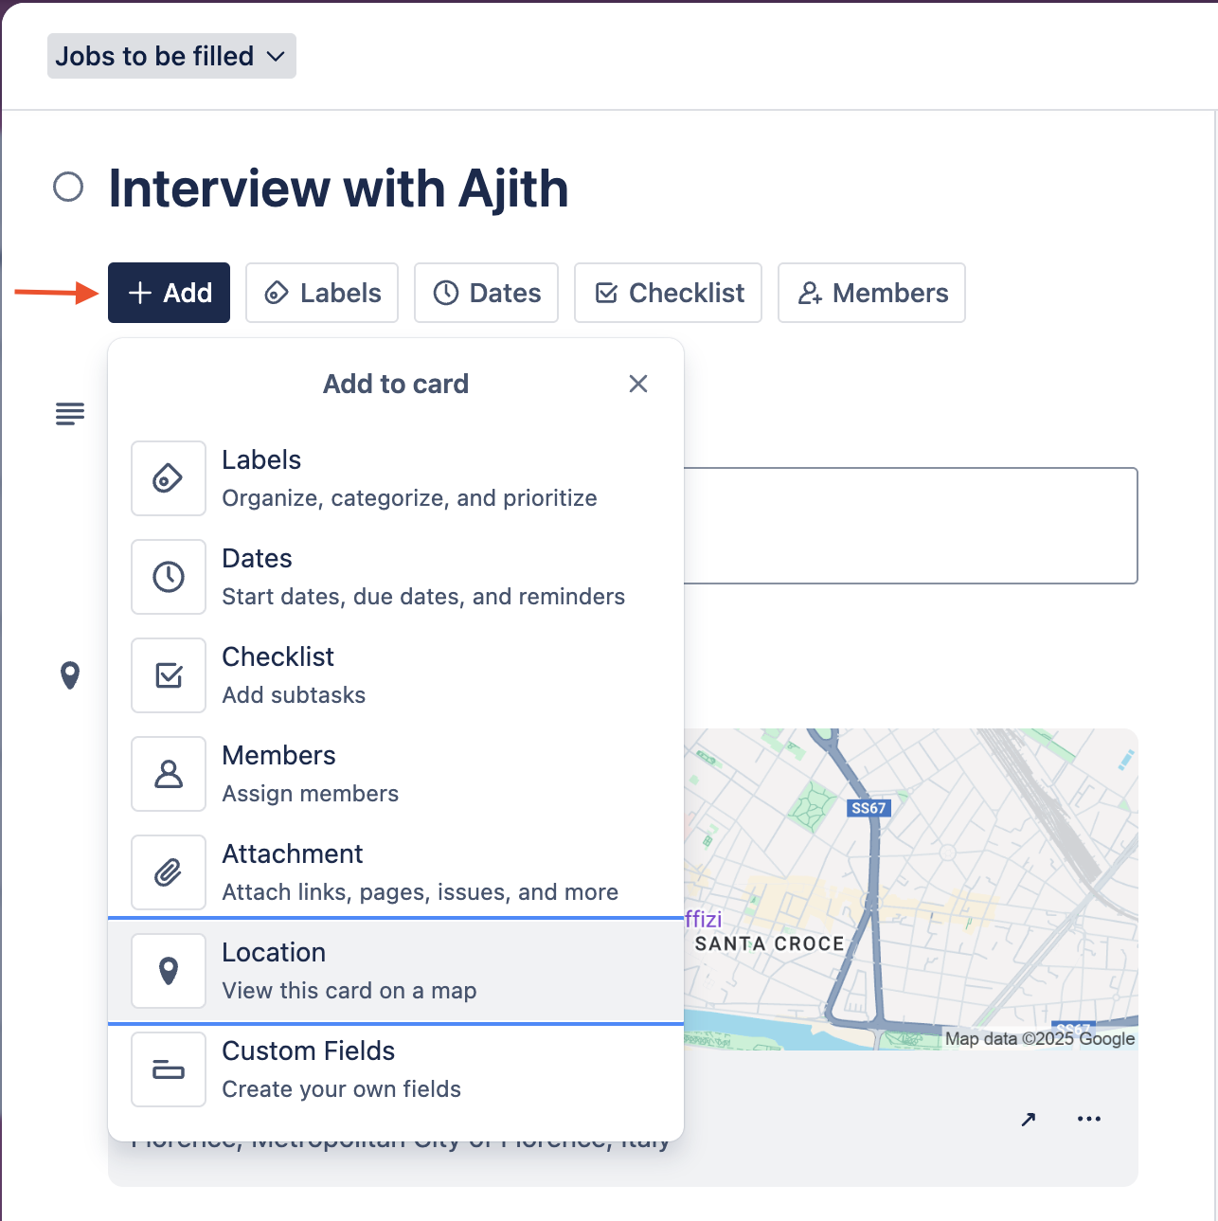
Task: Close the Add to card popup
Action: point(638,384)
